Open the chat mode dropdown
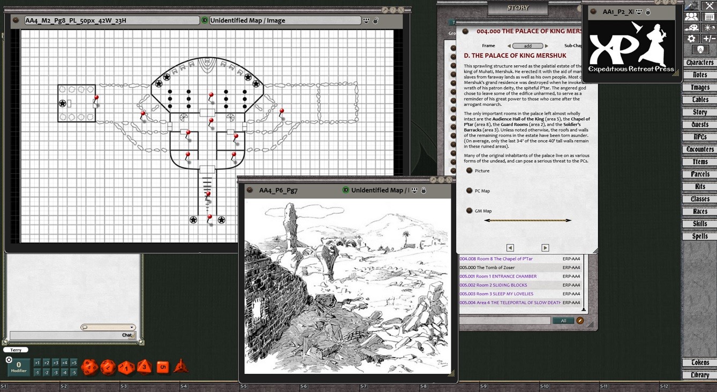The image size is (717, 392). [x=132, y=327]
